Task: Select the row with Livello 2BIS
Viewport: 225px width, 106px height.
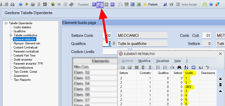Action: tap(167, 87)
